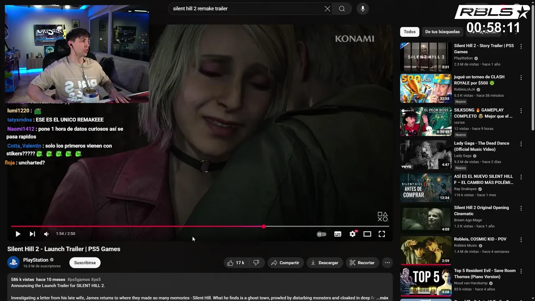The height and width of the screenshot is (301, 535).
Task: Open options menu for CLASH ROYALE video
Action: pyautogui.click(x=521, y=78)
